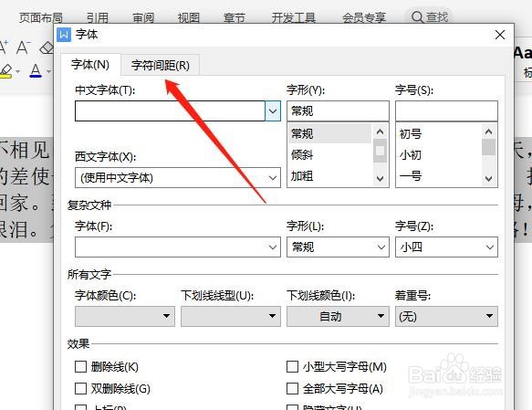Open the 字体颜色(C) color picker
Viewport: 532px width, 410px height.
point(125,316)
